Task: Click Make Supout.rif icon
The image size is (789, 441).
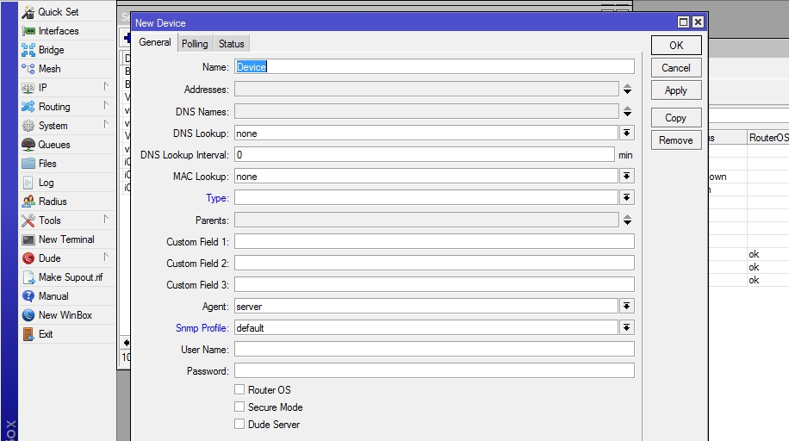Action: [x=28, y=277]
